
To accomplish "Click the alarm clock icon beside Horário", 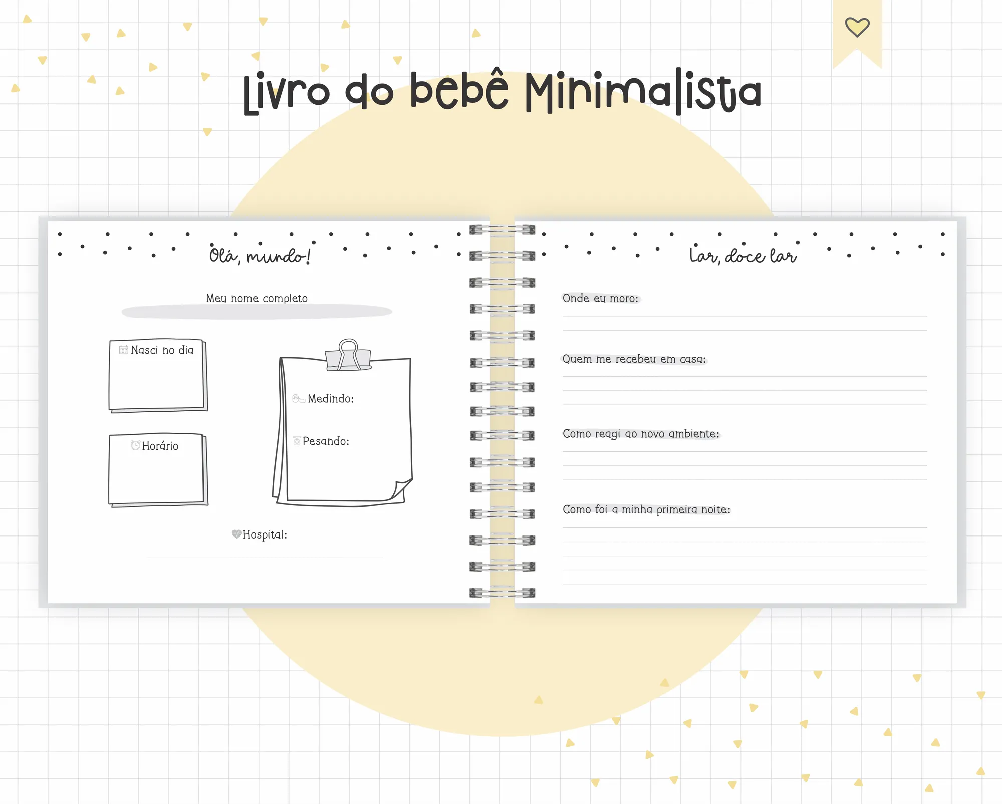I will click(135, 445).
